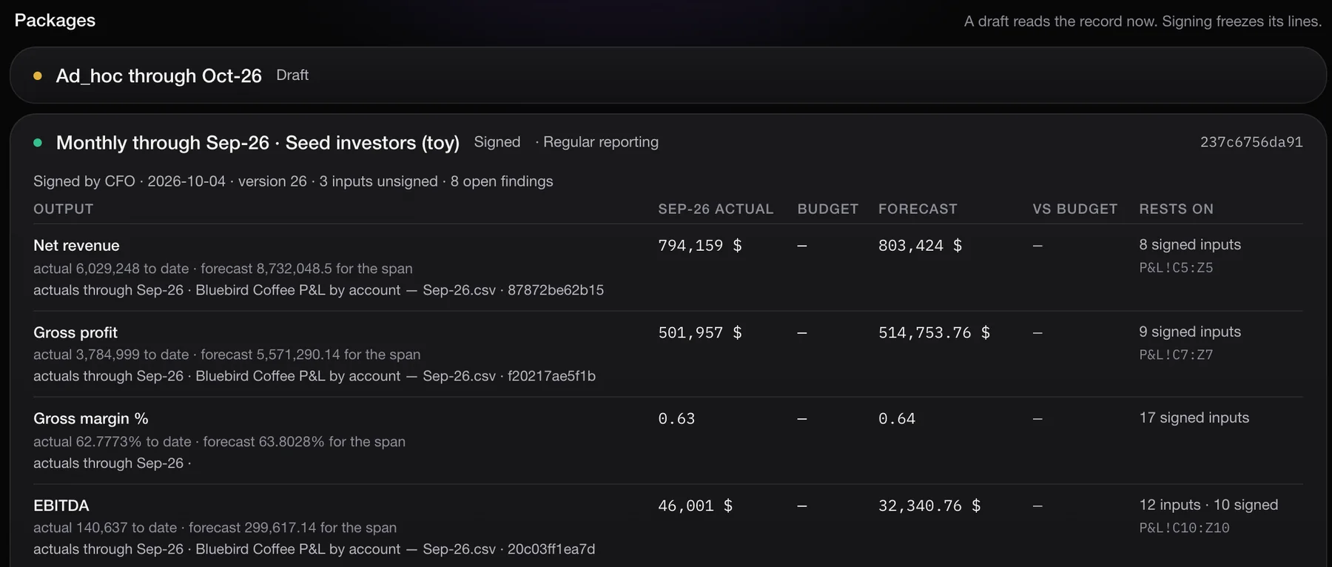Select the EBITDA row name
This screenshot has width=1332, height=567.
(61, 506)
